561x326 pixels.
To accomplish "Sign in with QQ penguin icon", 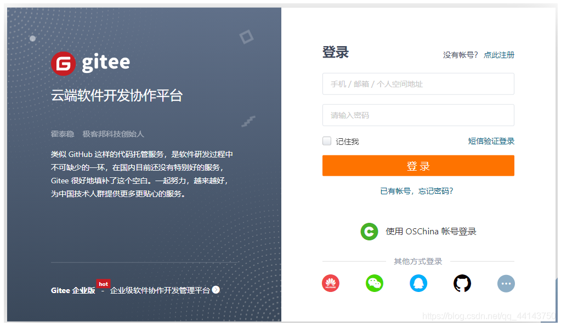I will pos(418,283).
